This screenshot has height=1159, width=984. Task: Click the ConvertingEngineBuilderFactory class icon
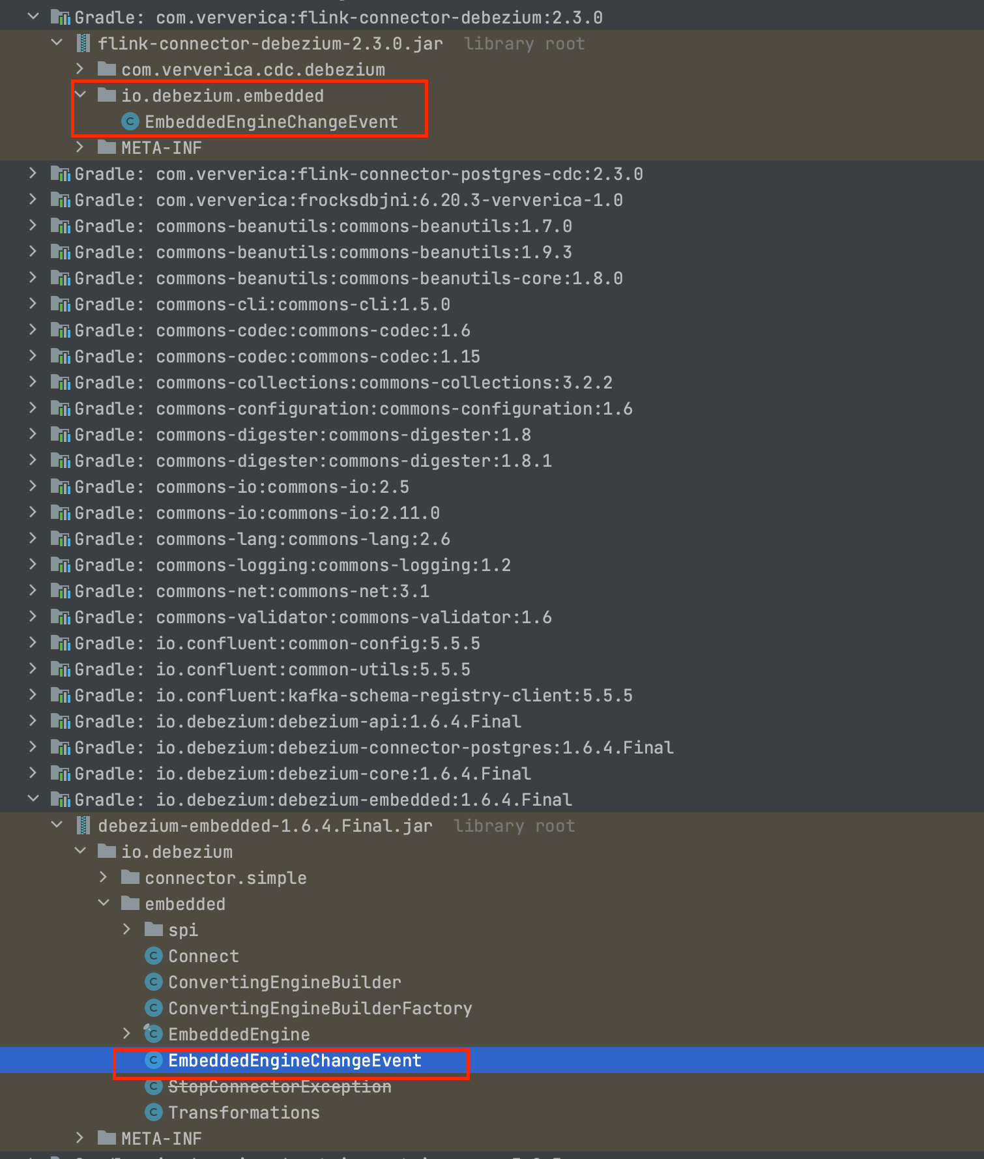coord(154,1008)
